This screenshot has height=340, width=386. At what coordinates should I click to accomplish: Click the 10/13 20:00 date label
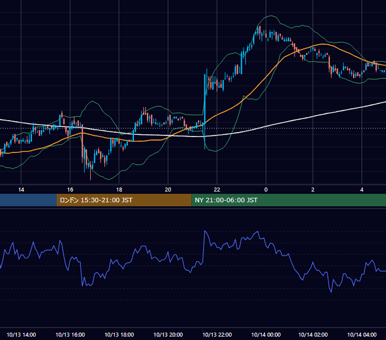168,334
